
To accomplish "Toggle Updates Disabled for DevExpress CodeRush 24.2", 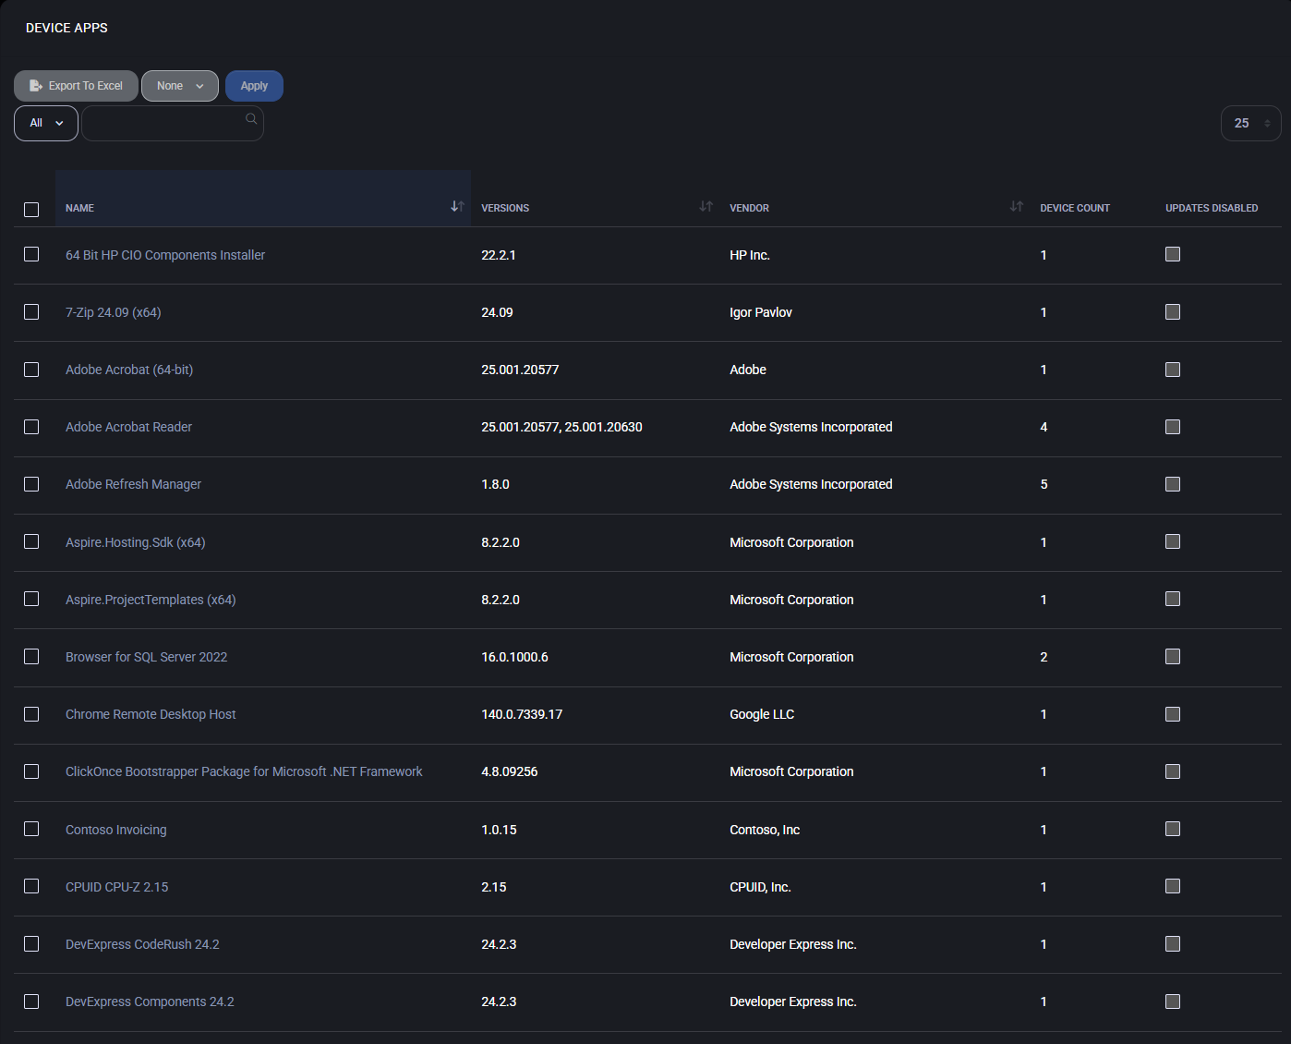I will (x=1173, y=943).
